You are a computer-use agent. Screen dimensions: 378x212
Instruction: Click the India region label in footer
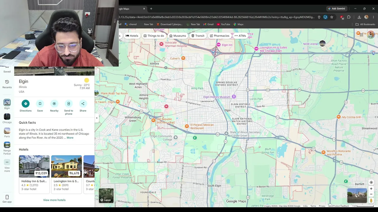click(x=305, y=206)
